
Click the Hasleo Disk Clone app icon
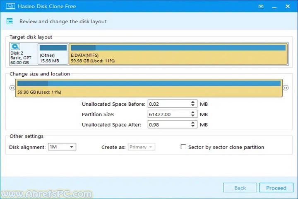pos(10,6)
